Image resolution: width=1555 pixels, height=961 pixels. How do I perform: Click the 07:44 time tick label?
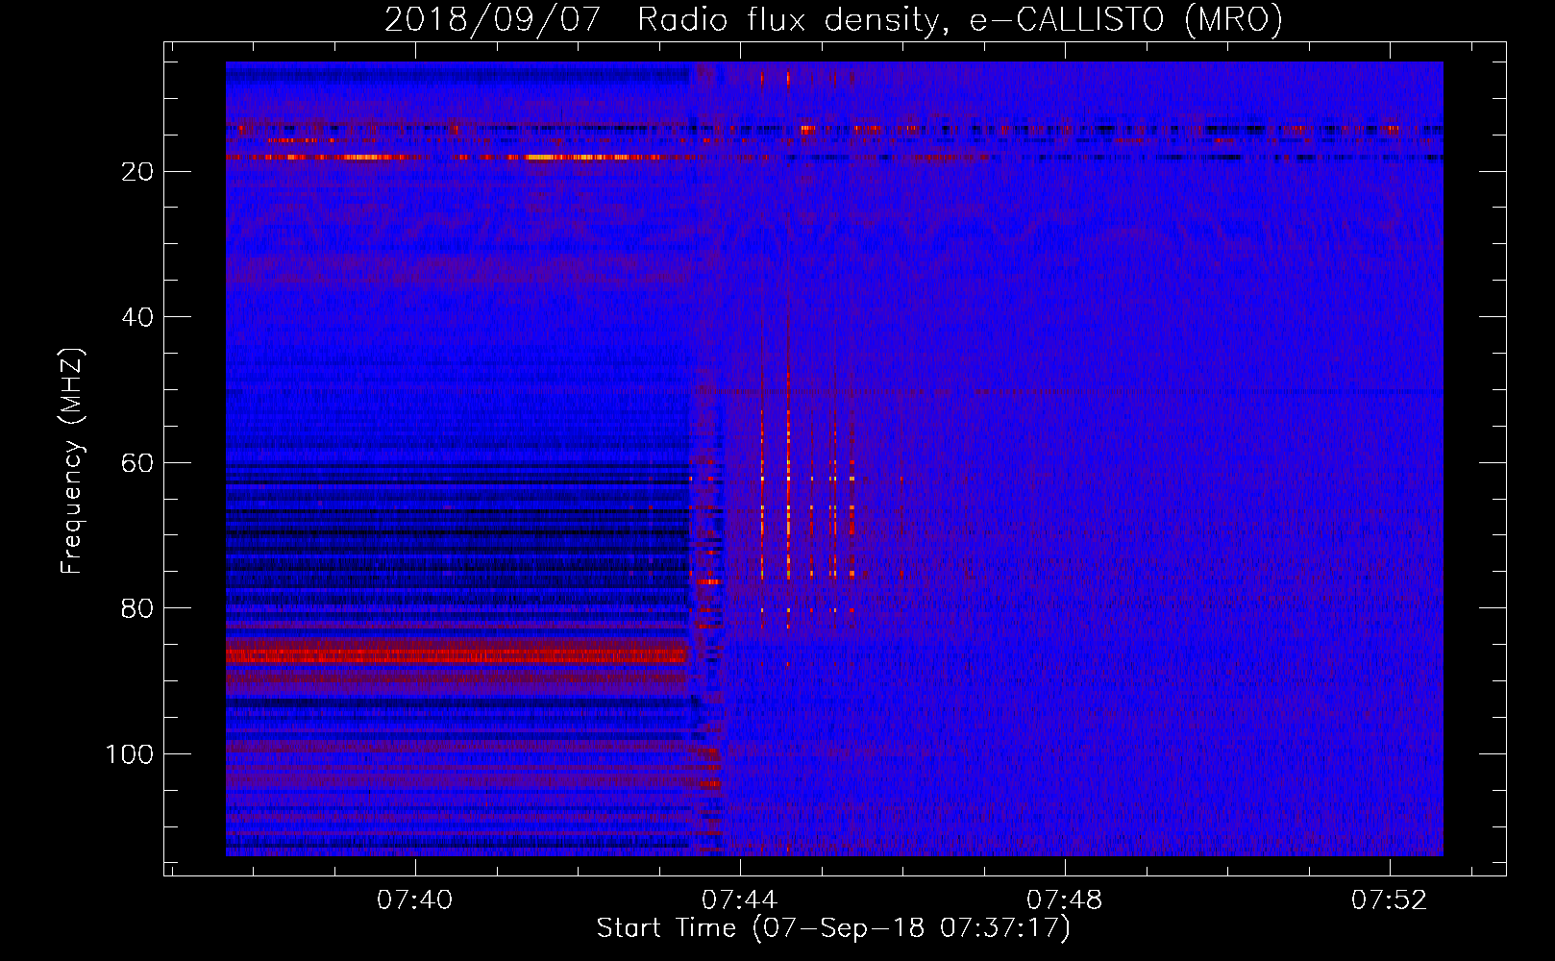coord(740,900)
